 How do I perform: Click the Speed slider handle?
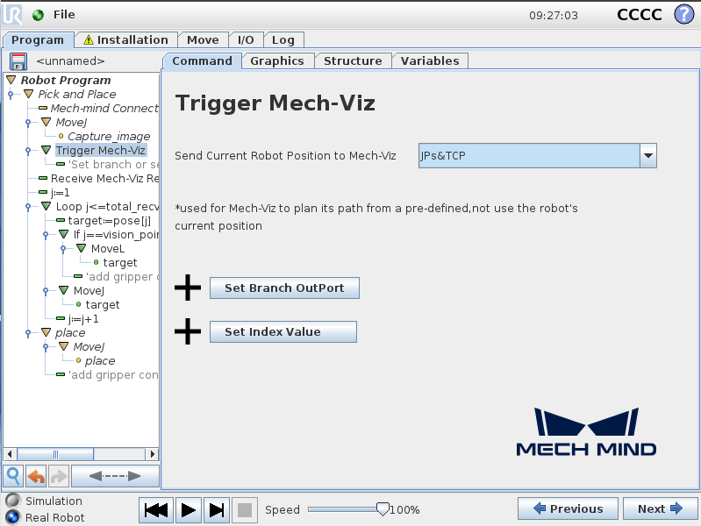coord(383,509)
